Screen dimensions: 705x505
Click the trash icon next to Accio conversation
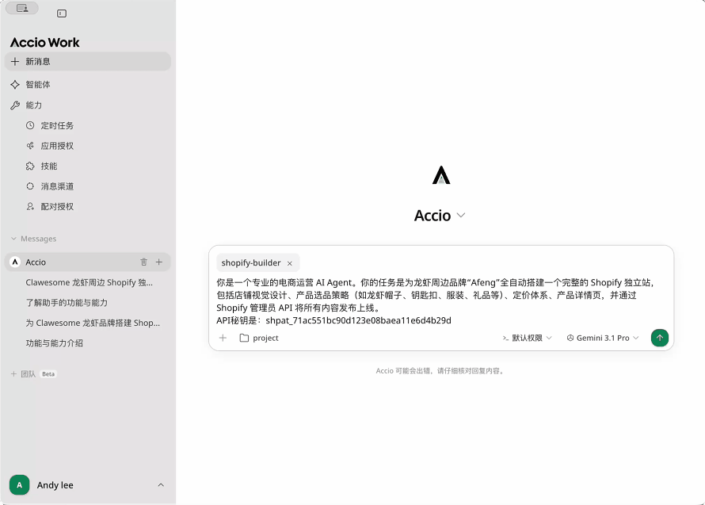click(x=143, y=262)
